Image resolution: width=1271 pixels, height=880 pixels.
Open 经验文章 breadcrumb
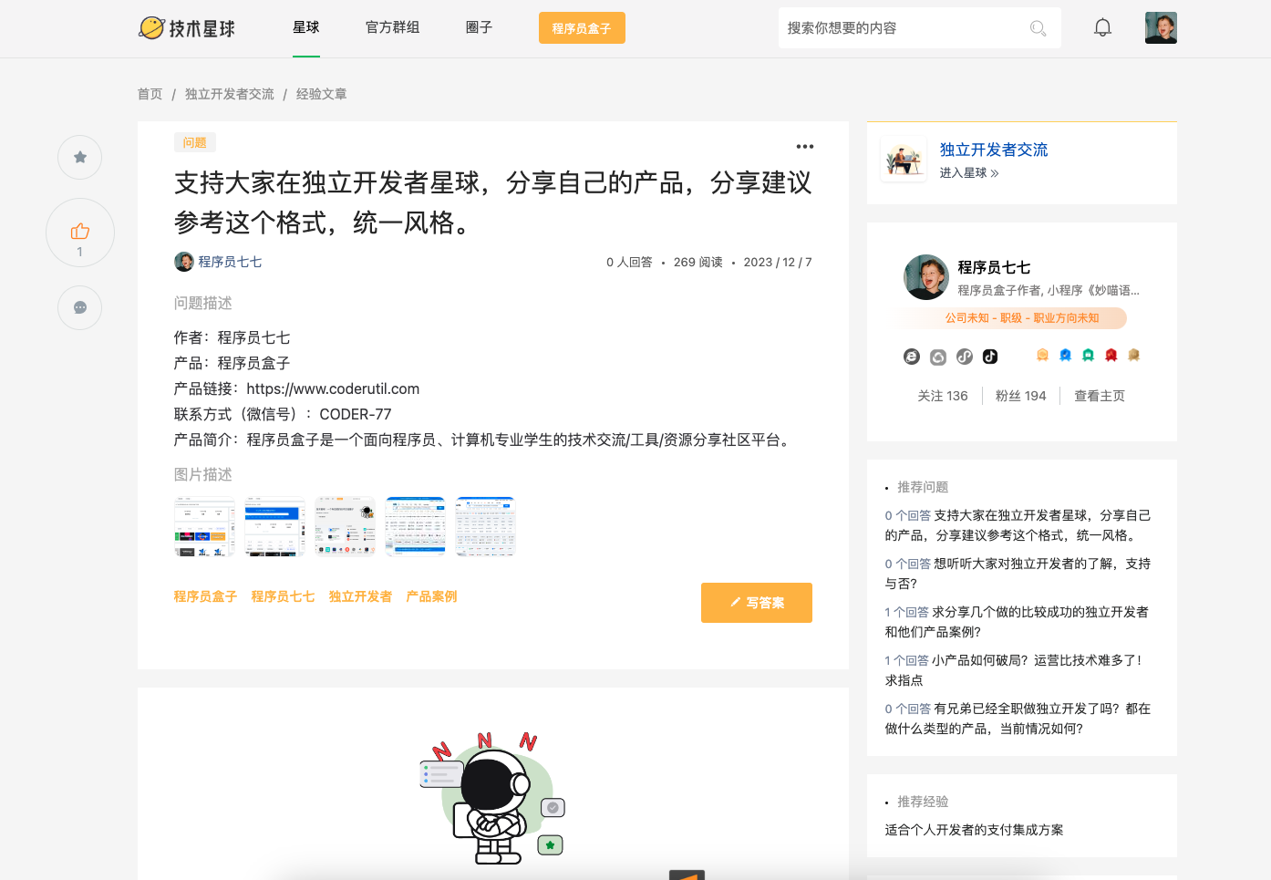click(321, 94)
